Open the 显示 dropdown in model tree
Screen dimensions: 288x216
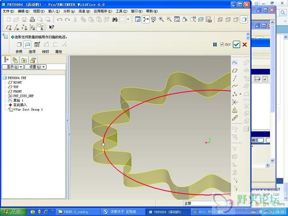13,67
